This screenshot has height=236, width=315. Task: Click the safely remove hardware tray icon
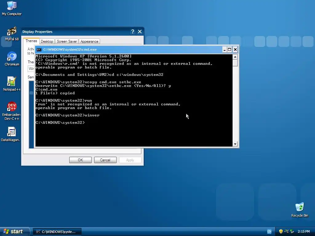(292, 231)
